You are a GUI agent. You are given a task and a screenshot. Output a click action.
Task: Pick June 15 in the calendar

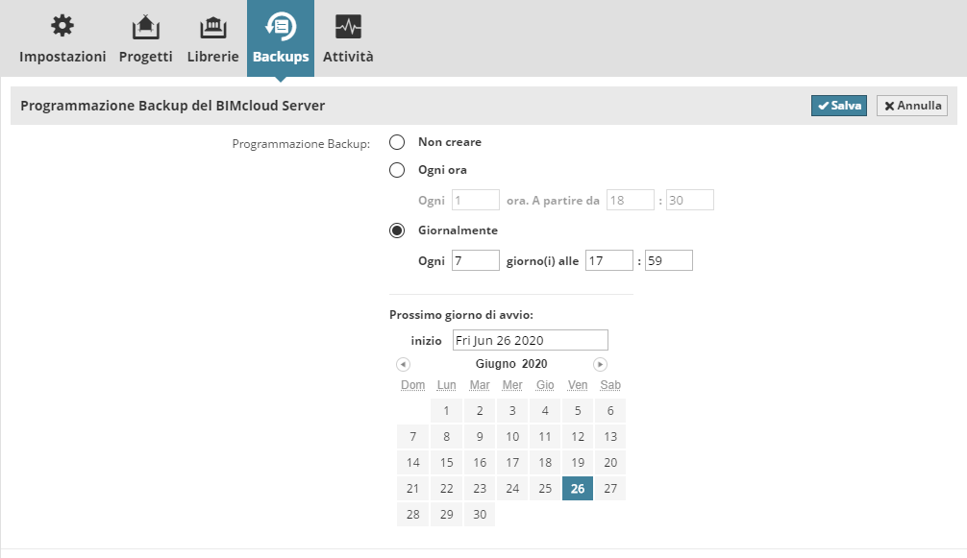point(447,462)
